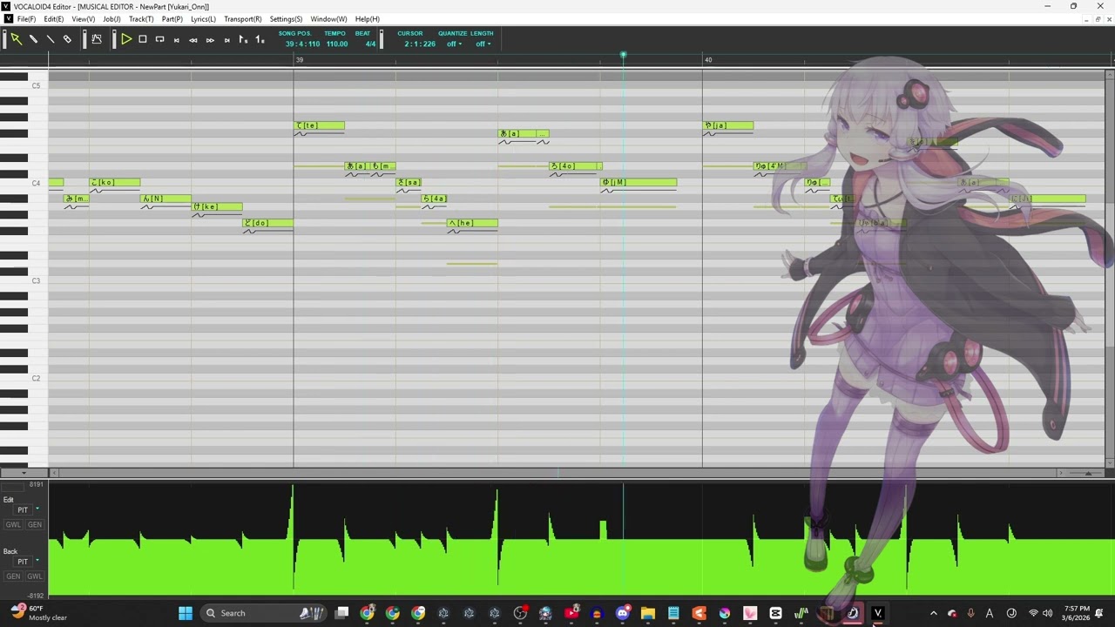This screenshot has height=627, width=1115.
Task: Click the Edit PIT parameter button
Action: (23, 509)
